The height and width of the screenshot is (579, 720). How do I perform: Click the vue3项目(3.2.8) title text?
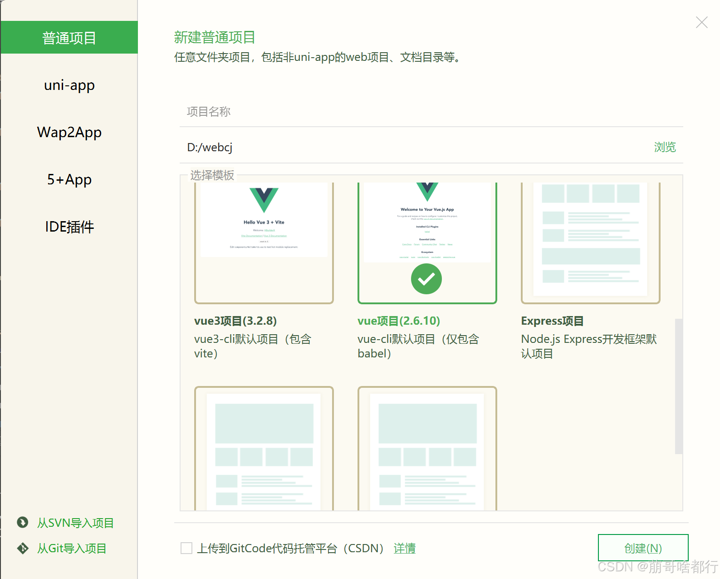pos(235,321)
